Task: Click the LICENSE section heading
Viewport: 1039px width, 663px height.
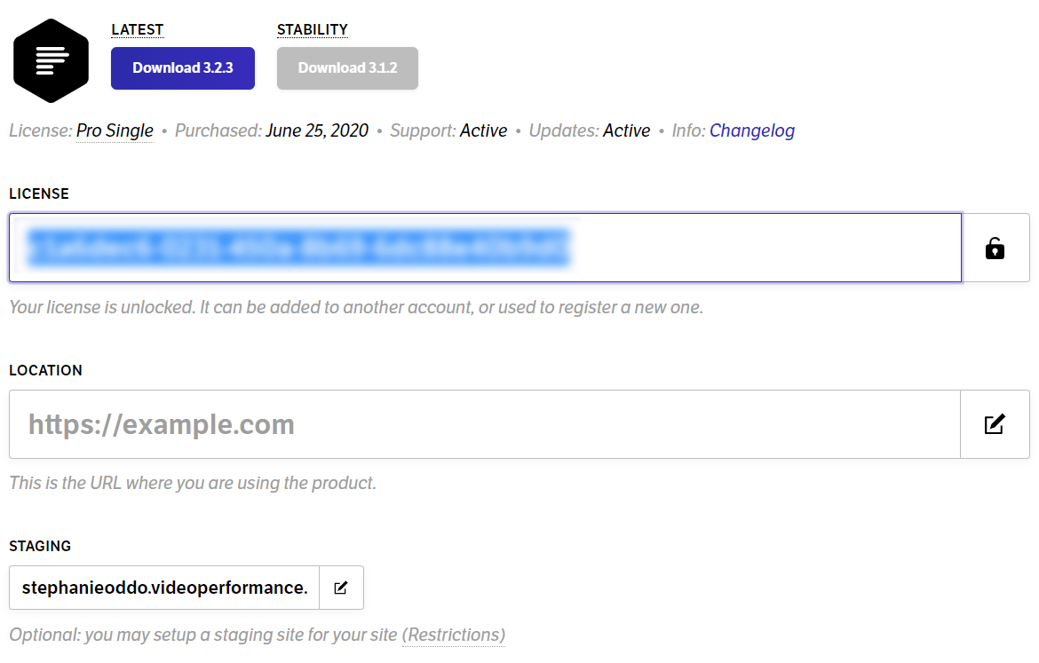Action: click(x=39, y=194)
